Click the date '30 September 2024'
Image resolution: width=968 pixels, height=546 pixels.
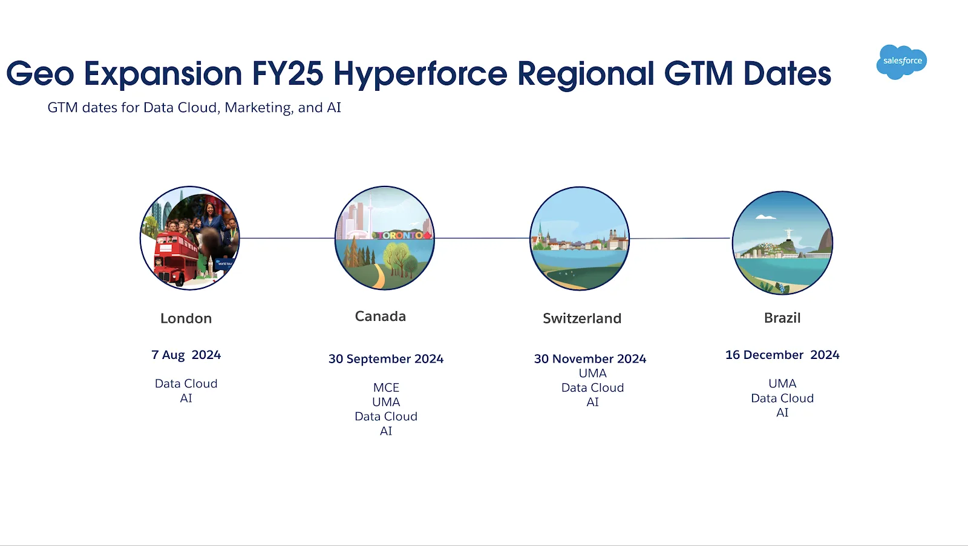pyautogui.click(x=386, y=359)
